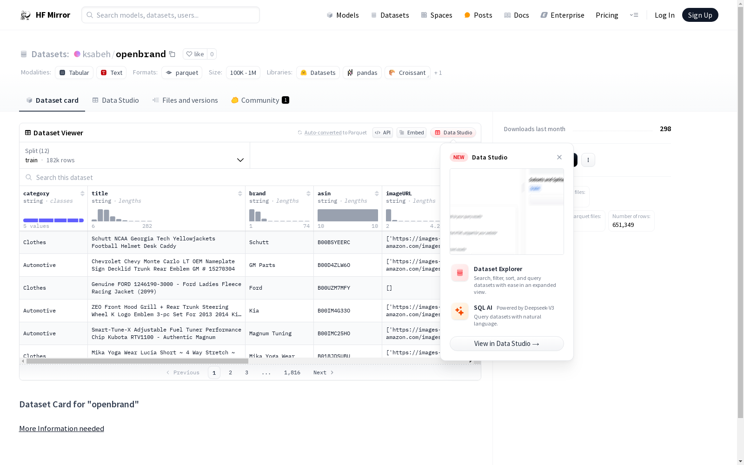Click View in Data Studio button
Viewport: 744px width, 465px height.
click(x=506, y=344)
